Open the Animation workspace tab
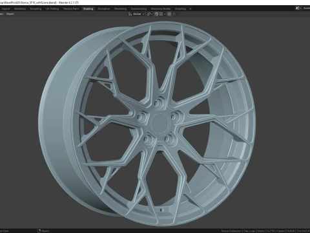 [x=103, y=9]
